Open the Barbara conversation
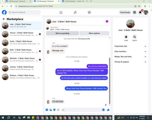This screenshot has height=120, width=152. click(x=21, y=77)
